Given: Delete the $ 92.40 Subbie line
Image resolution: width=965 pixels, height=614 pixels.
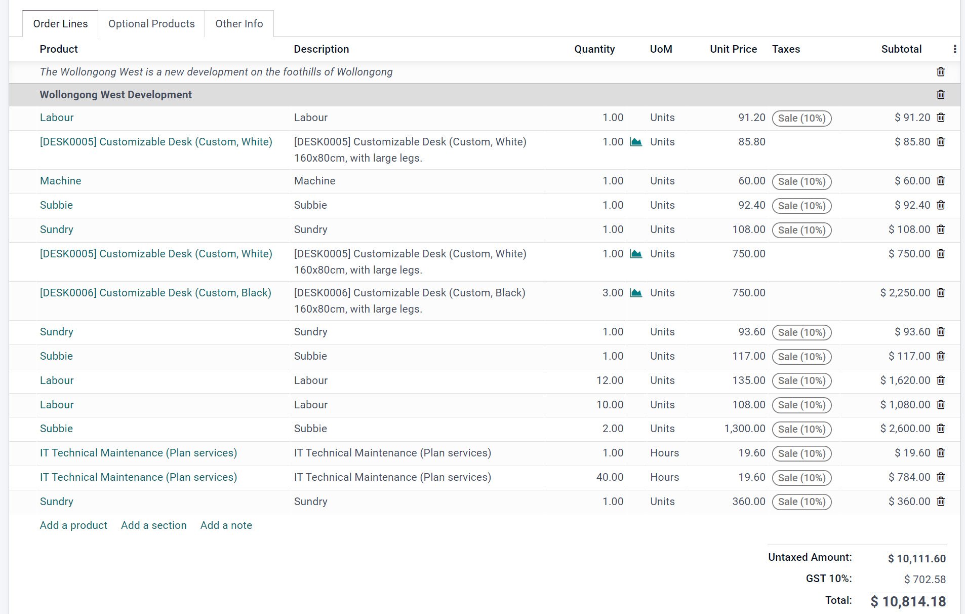Looking at the screenshot, I should pos(941,205).
